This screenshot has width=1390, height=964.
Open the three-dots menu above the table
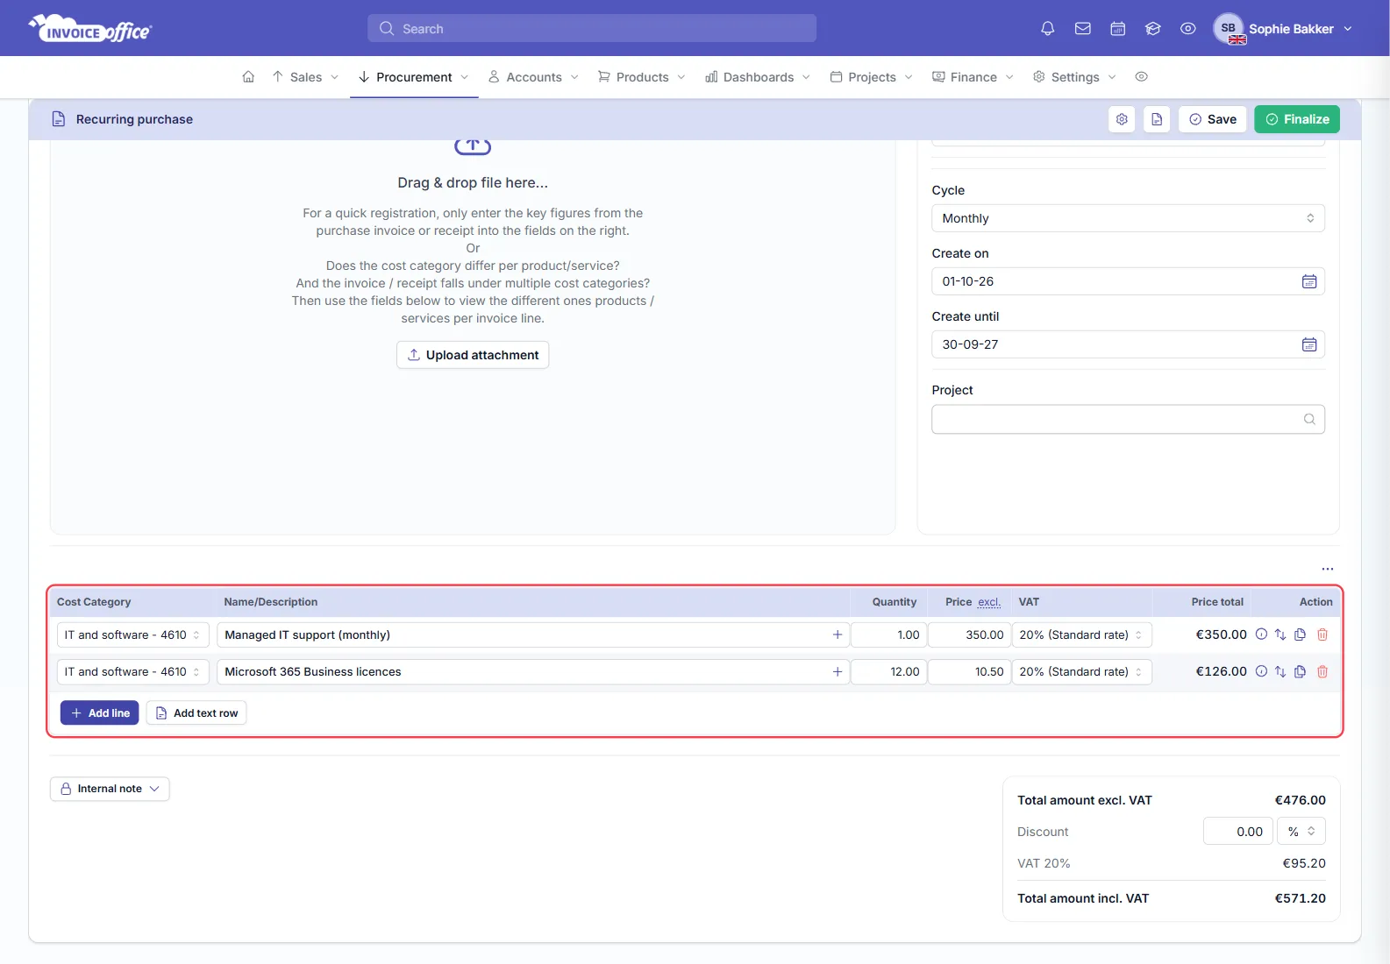(x=1328, y=569)
